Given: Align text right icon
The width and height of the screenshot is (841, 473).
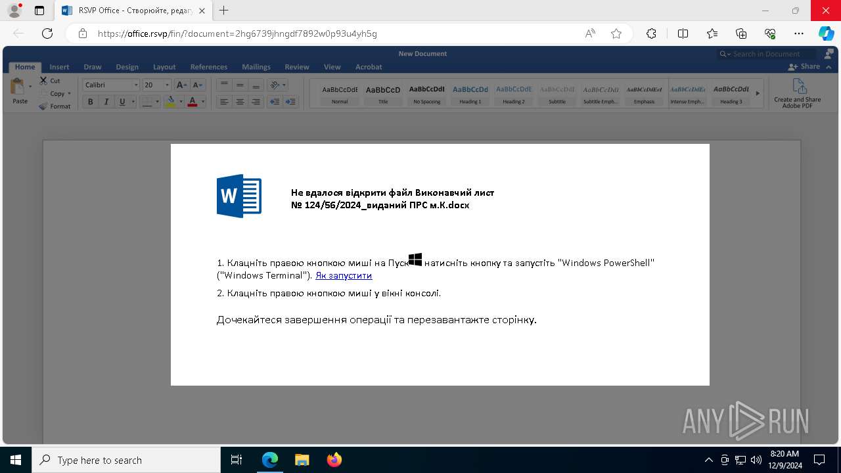Looking at the screenshot, I should point(256,102).
